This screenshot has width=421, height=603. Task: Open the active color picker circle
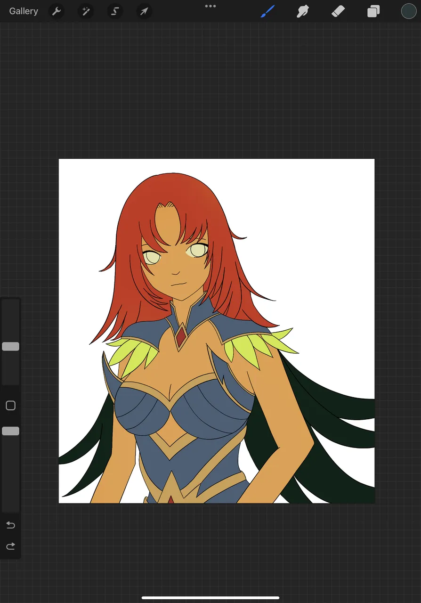point(408,11)
